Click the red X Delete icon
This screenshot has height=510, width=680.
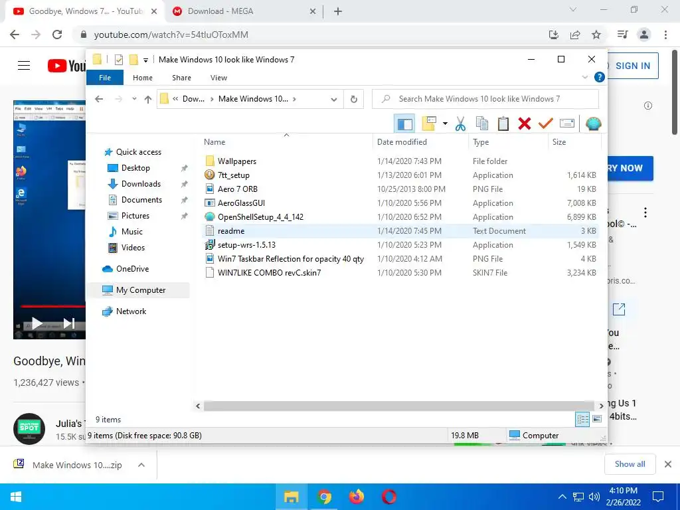click(525, 124)
